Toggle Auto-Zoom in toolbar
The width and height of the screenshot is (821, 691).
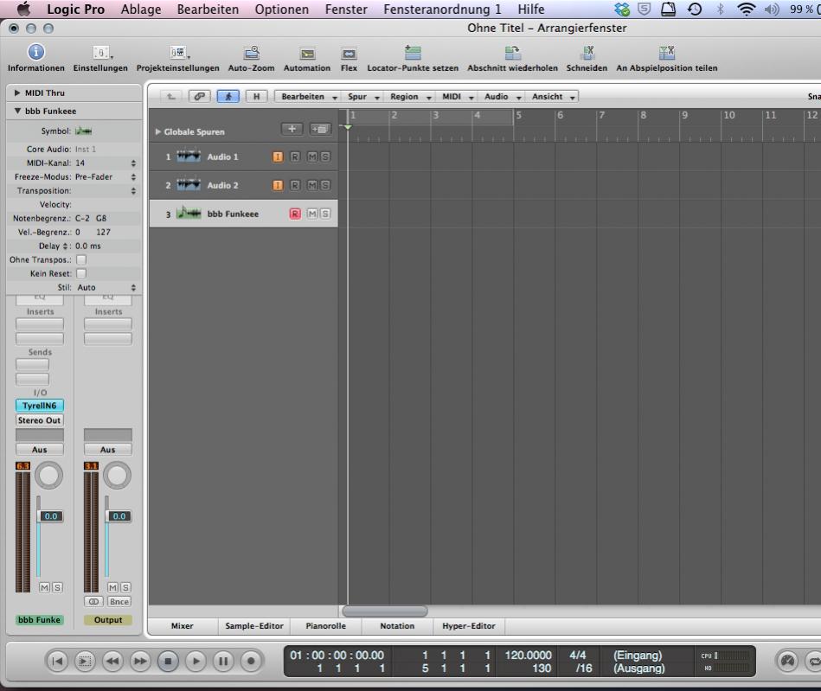(x=252, y=53)
